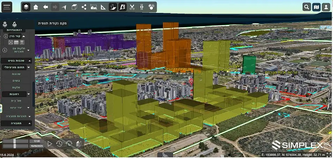Viewport: 333px width, 158px height.
Task: Click the time of day slider
Action: (x=15, y=141)
